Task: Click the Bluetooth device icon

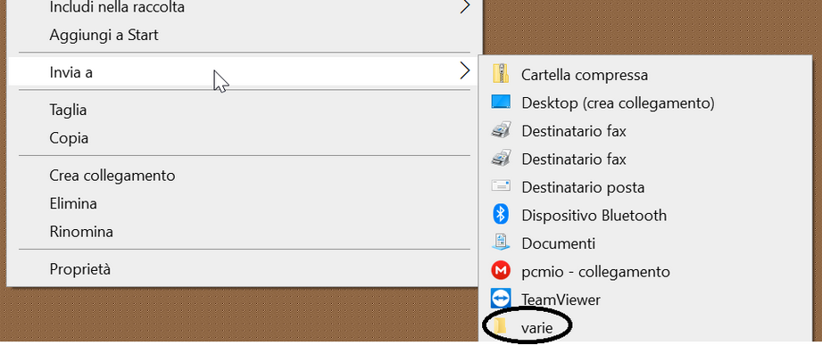Action: (x=501, y=214)
